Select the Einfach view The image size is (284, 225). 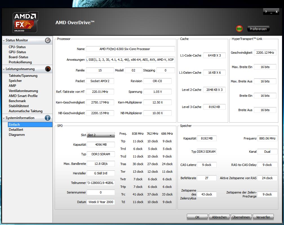(x=30, y=124)
